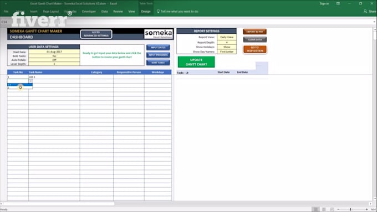
Task: Click the zoom in plus icon
Action: coord(366,209)
